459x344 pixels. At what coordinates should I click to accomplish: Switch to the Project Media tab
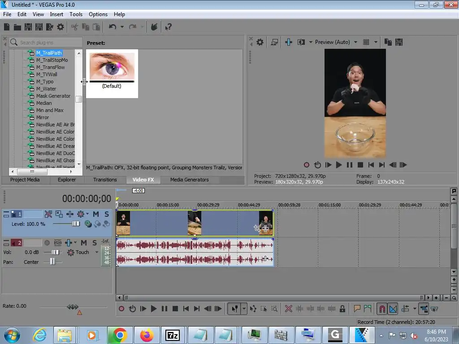pos(25,180)
